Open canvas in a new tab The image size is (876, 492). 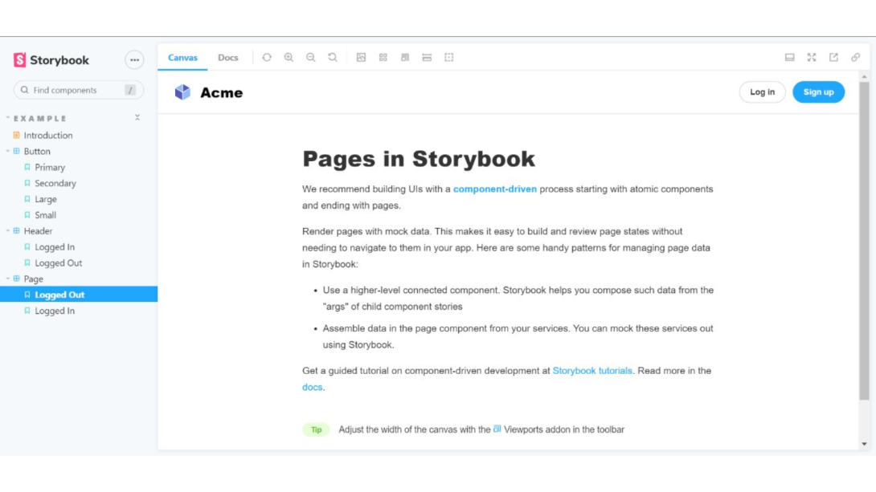[x=833, y=58]
